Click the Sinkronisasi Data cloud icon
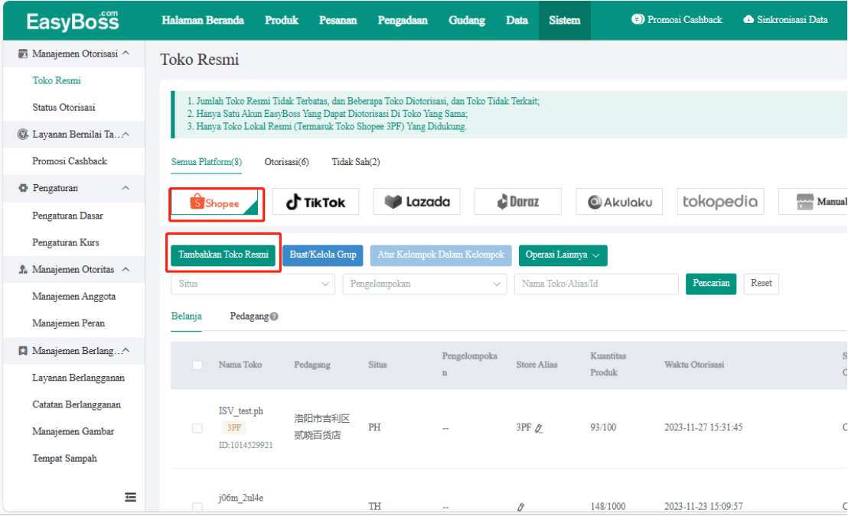The width and height of the screenshot is (848, 516). (x=749, y=19)
